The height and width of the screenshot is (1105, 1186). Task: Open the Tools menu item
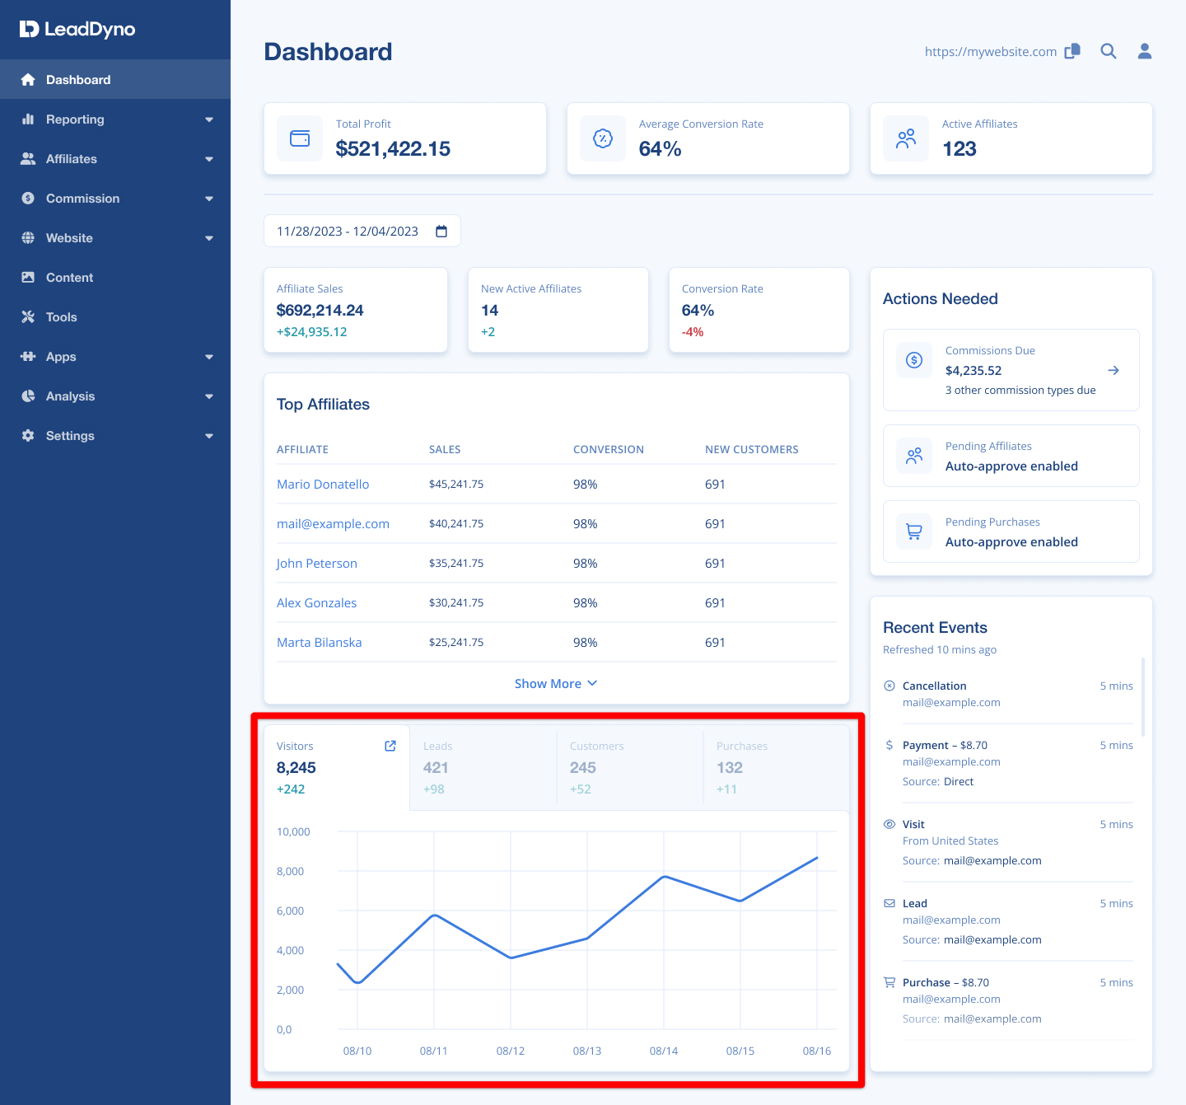point(115,316)
